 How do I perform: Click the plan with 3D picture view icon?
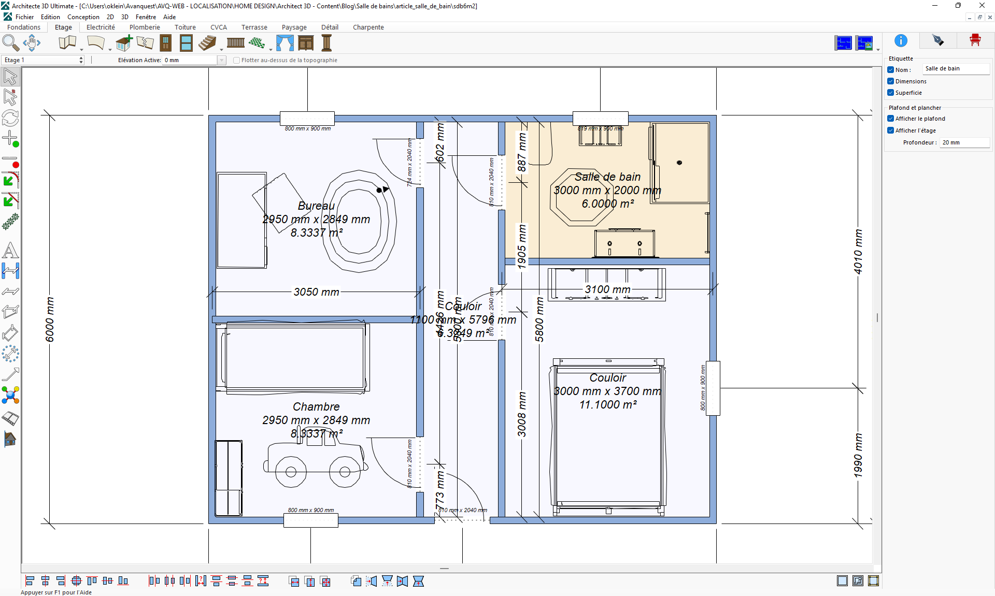864,43
